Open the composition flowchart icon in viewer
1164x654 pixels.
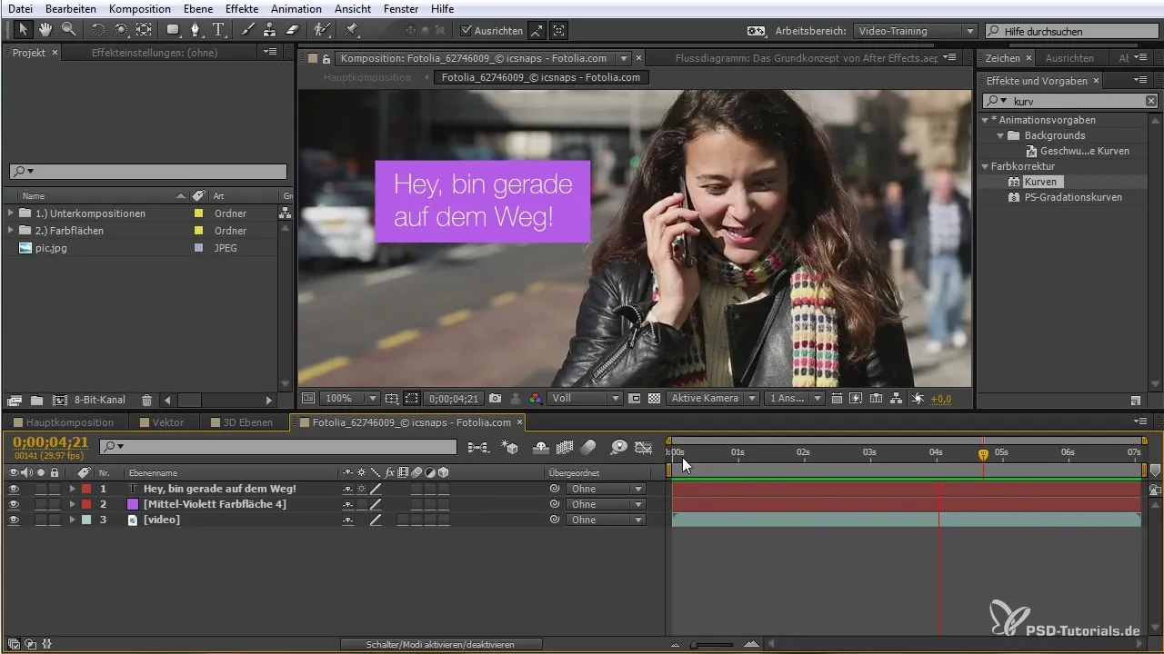point(896,398)
